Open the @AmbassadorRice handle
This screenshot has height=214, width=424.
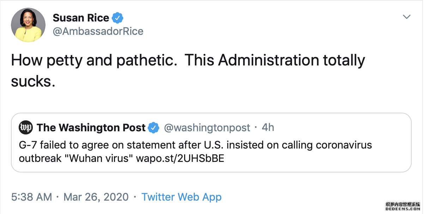point(98,31)
